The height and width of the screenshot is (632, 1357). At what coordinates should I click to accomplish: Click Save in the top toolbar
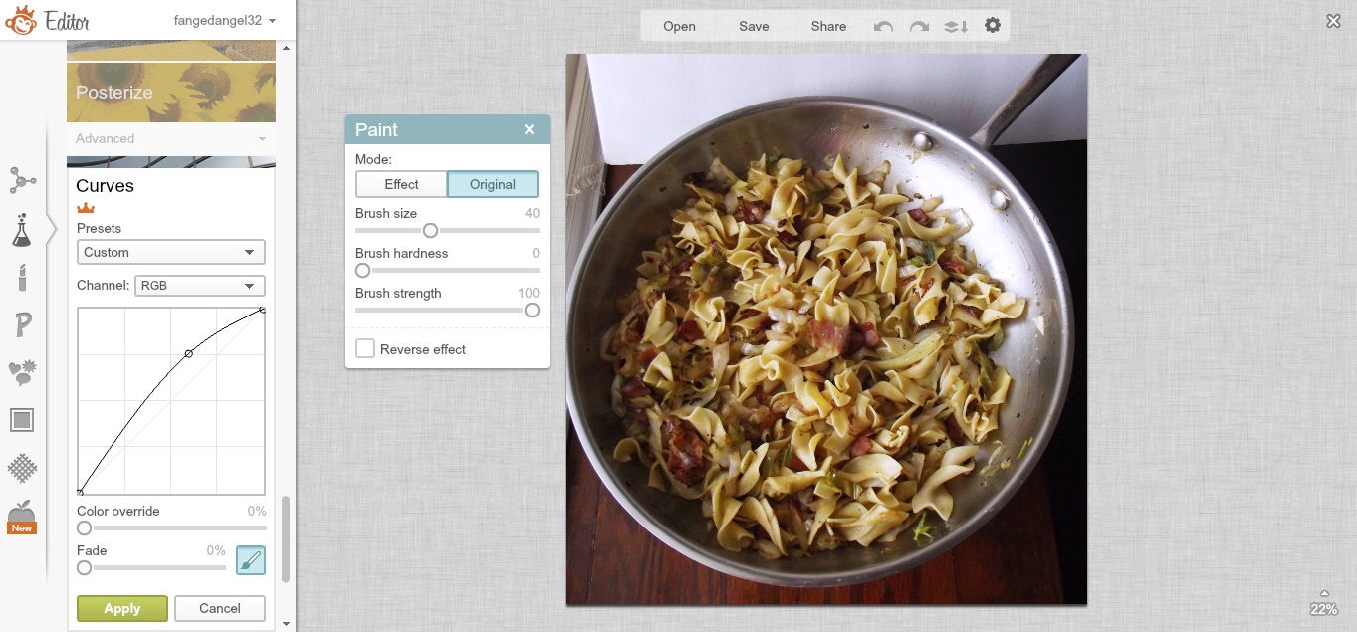pyautogui.click(x=754, y=26)
